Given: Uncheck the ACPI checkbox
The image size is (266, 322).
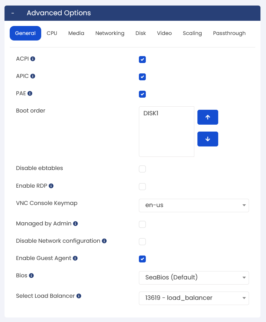Looking at the screenshot, I should (142, 60).
